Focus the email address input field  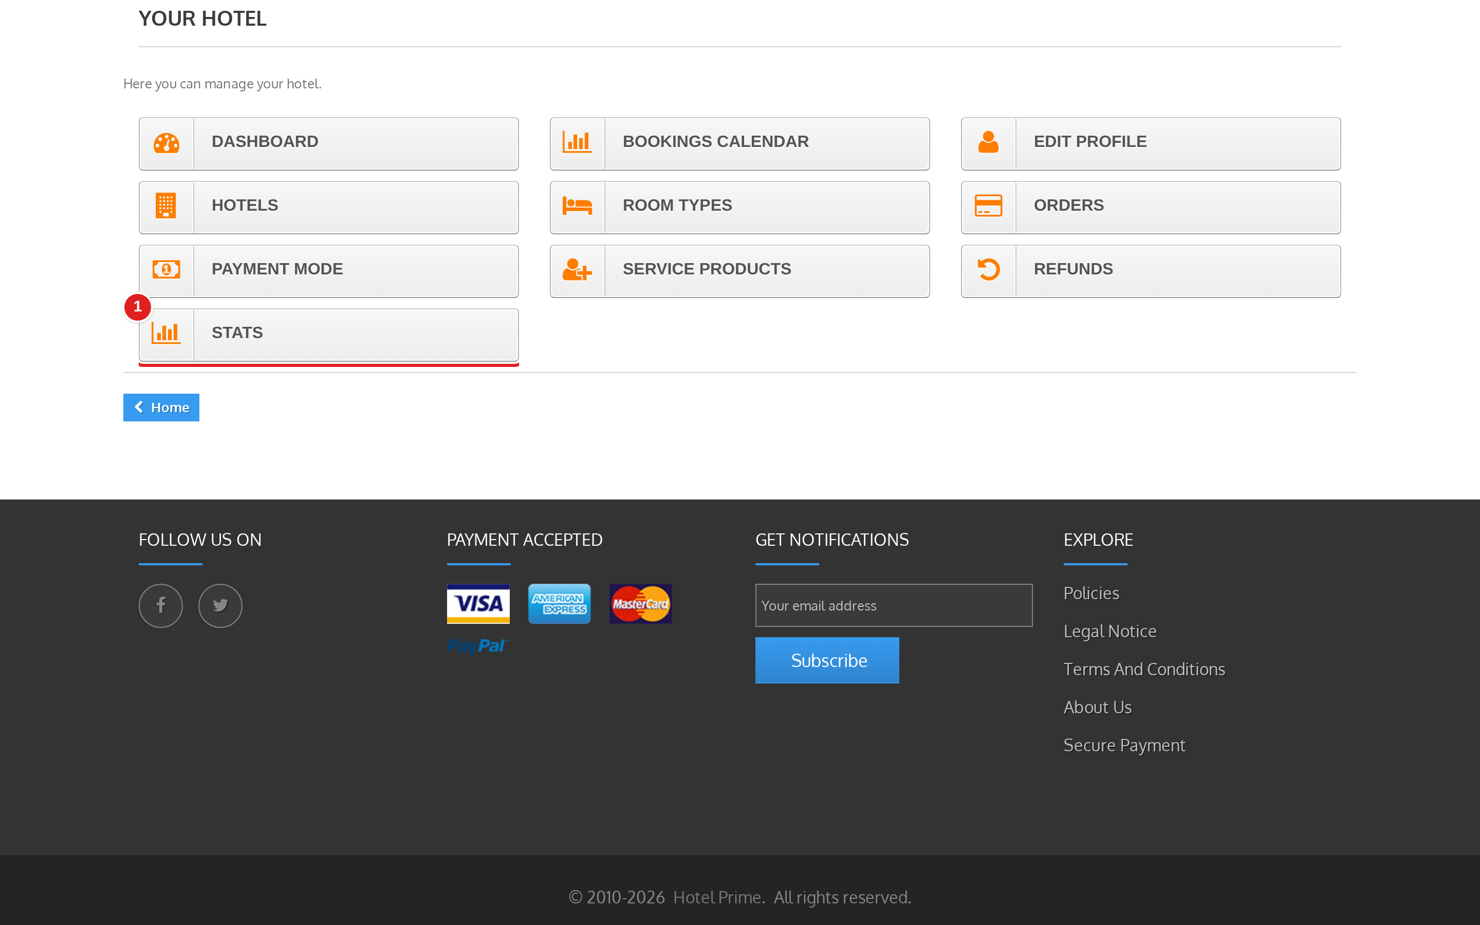tap(894, 605)
